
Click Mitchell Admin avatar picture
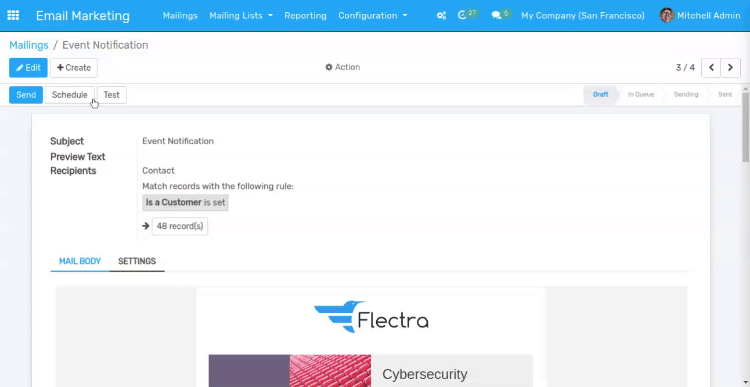coord(667,16)
